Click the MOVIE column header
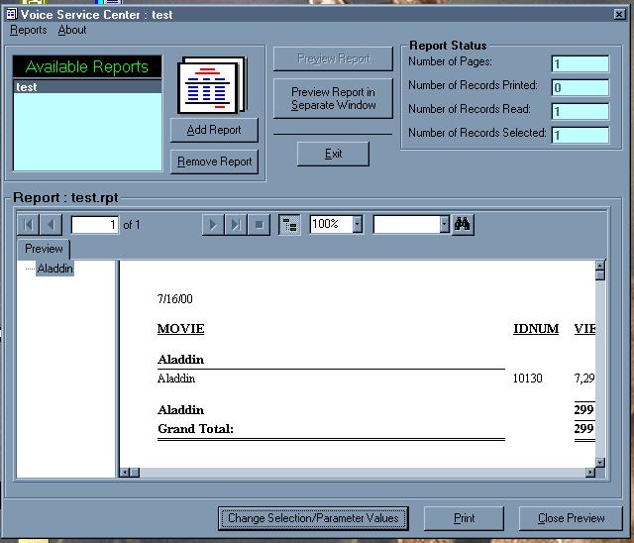 tap(180, 329)
